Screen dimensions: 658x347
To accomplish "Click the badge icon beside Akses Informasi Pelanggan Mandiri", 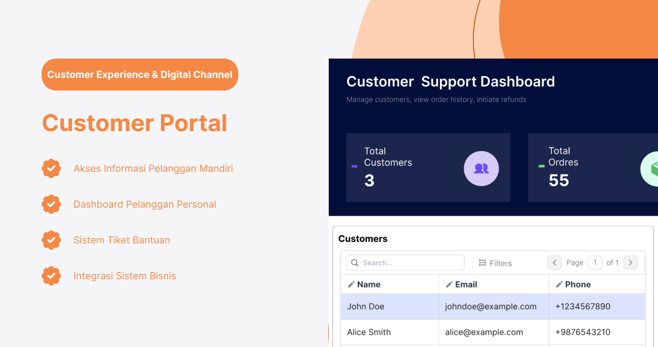I will [51, 168].
